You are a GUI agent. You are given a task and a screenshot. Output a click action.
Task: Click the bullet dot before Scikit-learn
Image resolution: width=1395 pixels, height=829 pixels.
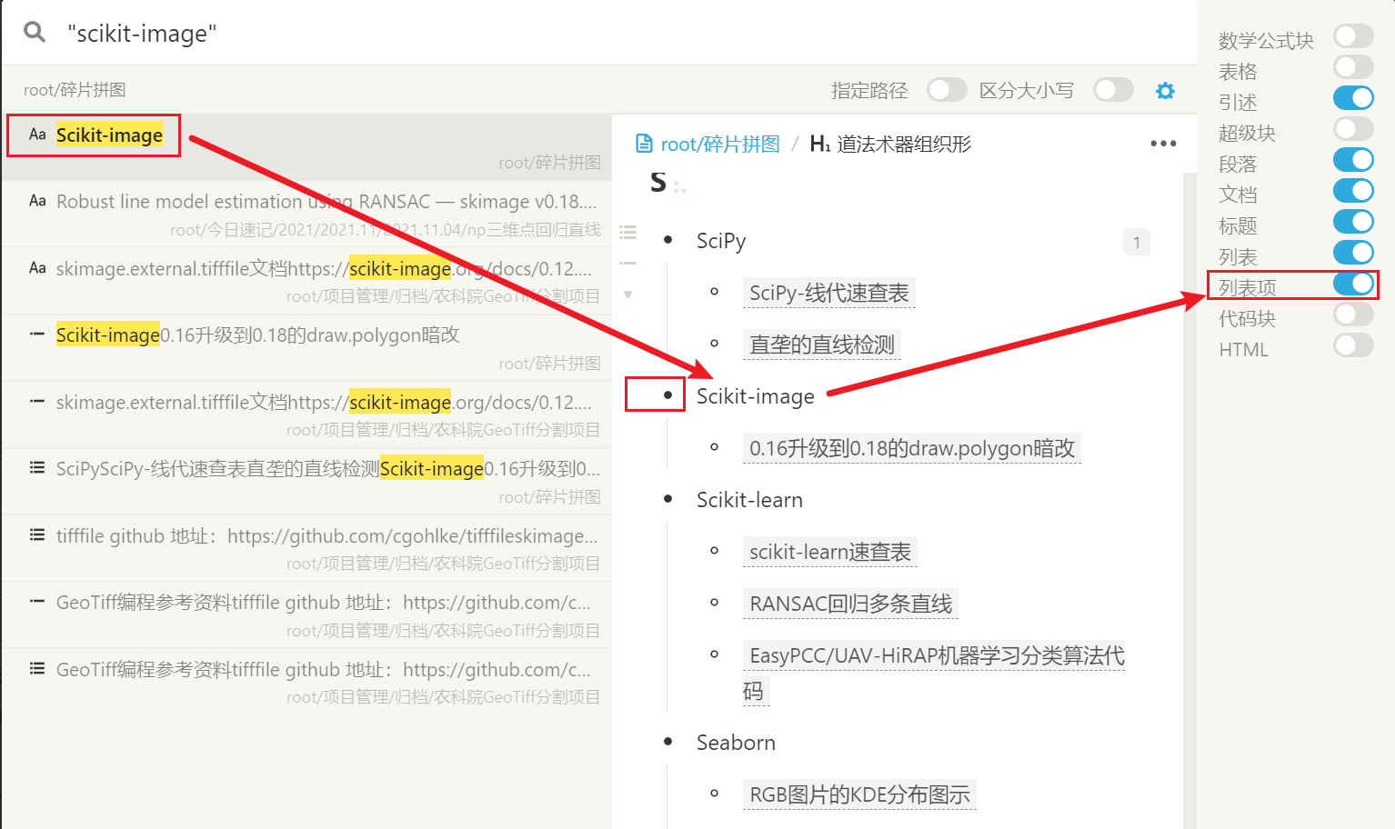pos(668,499)
